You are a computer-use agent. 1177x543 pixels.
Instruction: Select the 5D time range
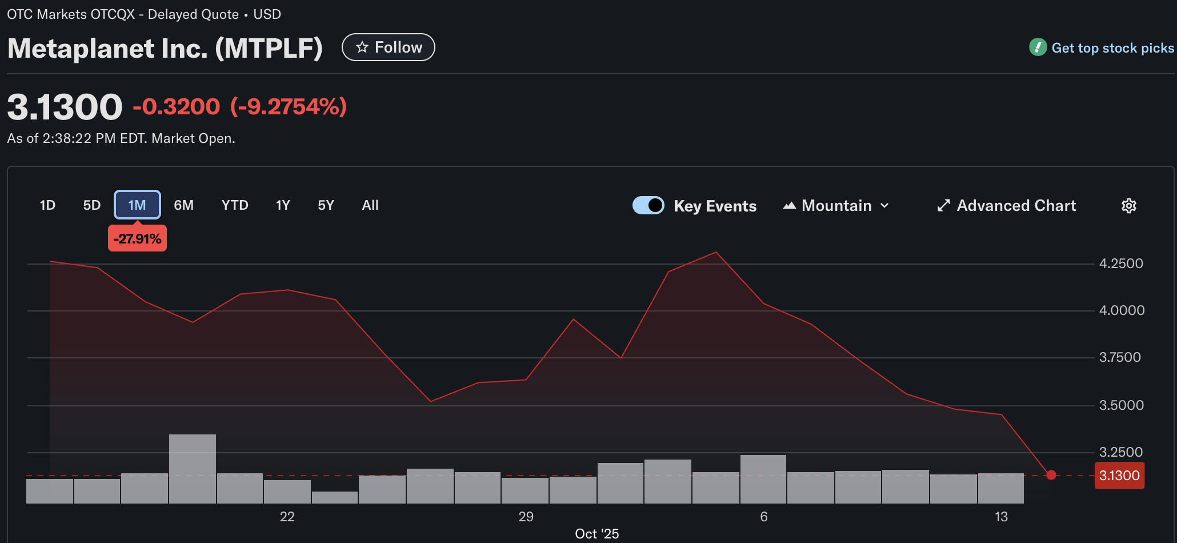click(91, 205)
